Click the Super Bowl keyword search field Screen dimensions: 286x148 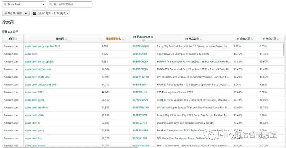click(24, 4)
